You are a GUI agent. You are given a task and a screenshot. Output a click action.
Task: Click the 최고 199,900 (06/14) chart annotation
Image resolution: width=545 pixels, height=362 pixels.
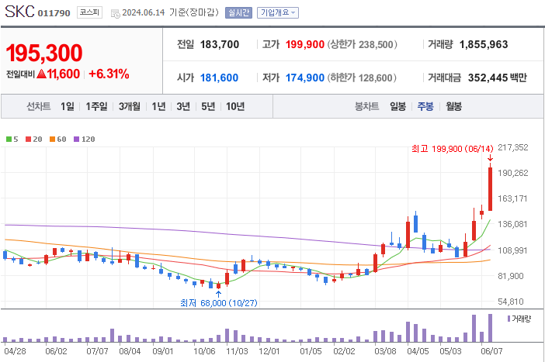click(x=452, y=149)
